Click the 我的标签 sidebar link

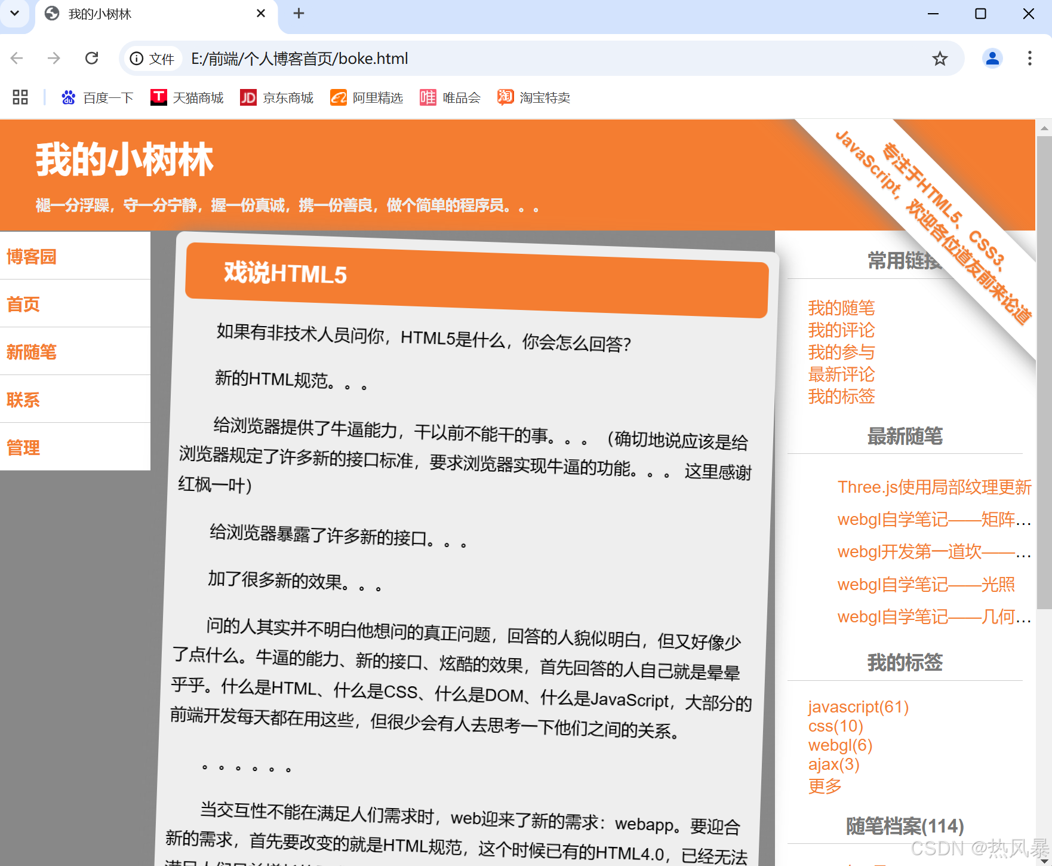point(841,396)
